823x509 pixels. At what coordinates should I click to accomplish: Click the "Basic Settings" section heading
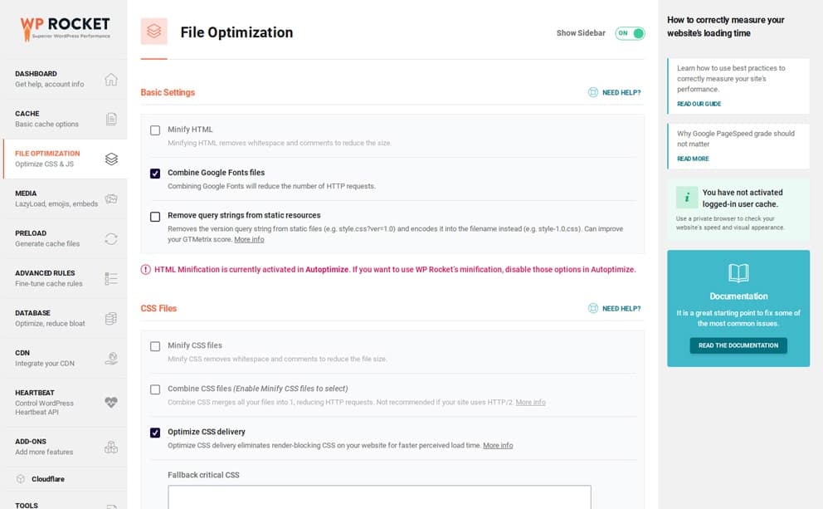point(168,92)
